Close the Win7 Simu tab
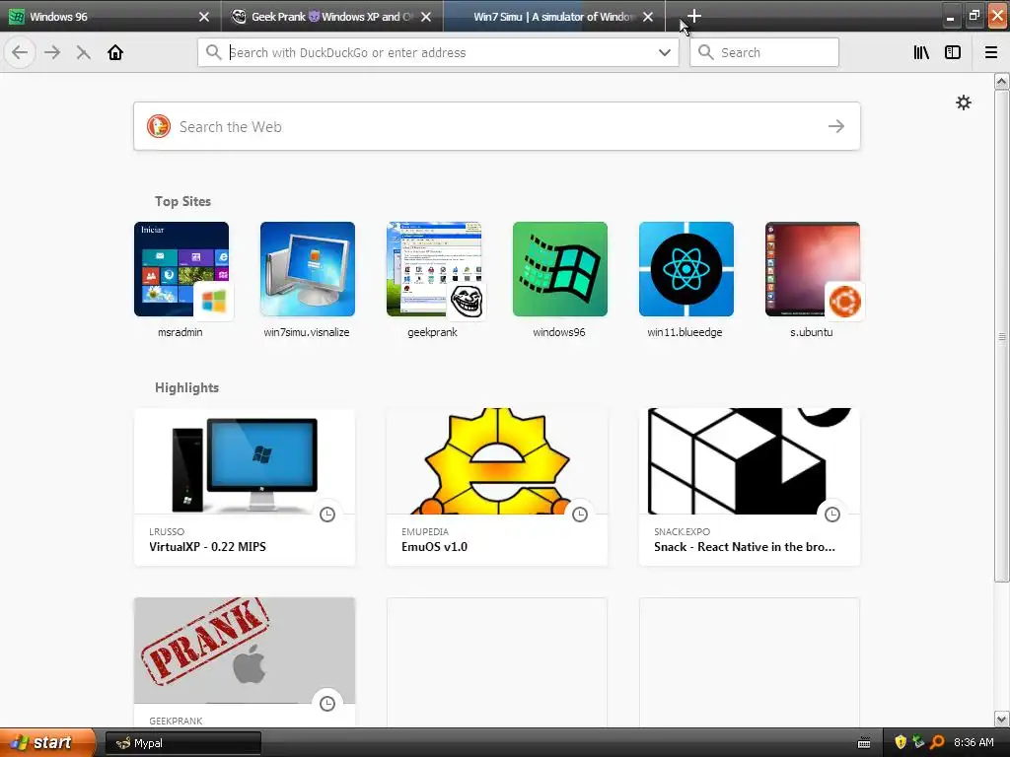The image size is (1010, 757). tap(648, 17)
